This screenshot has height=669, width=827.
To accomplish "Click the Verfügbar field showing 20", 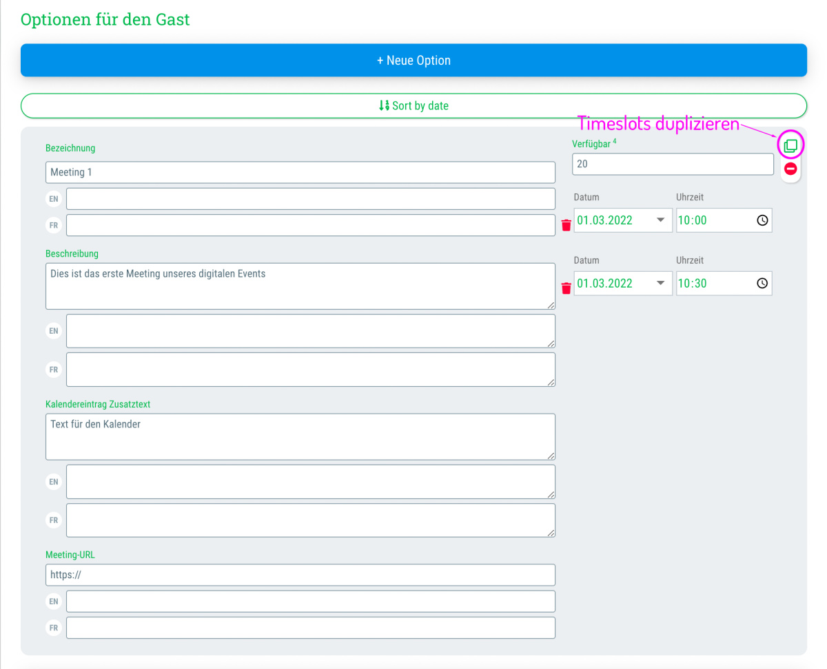I will (673, 164).
